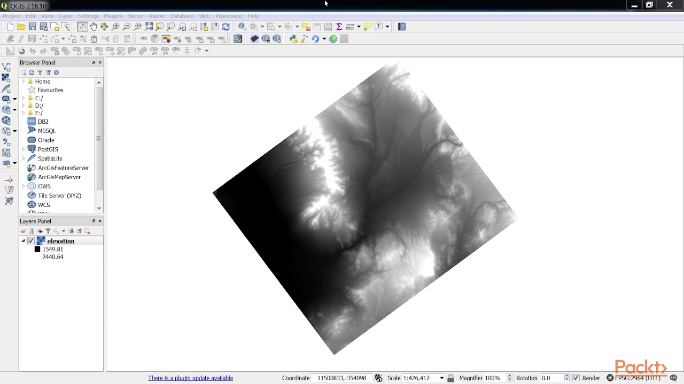Click the Browser Panel filter funnel icon
This screenshot has width=684, height=384.
tap(40, 73)
